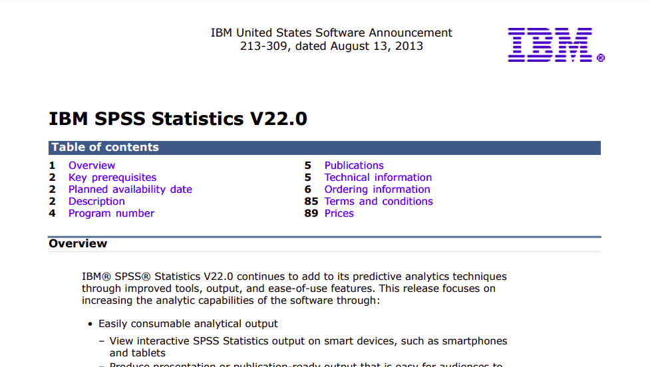Screen dimensions: 650x367
Task: Open the Prices contents link
Action: click(339, 213)
